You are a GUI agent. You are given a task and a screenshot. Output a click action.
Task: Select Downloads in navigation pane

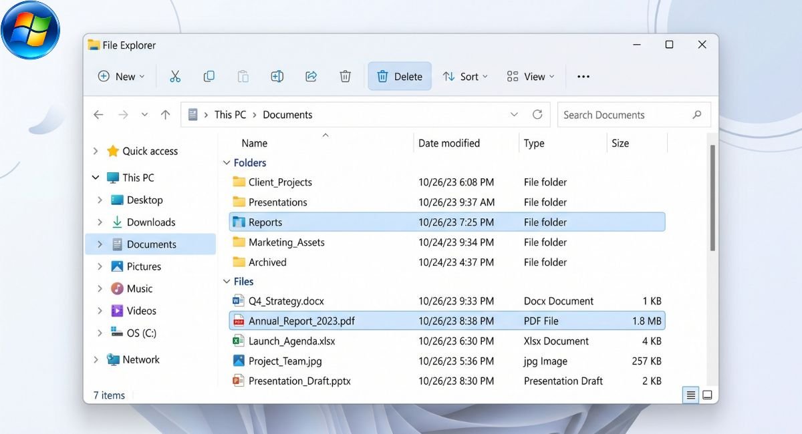143,222
